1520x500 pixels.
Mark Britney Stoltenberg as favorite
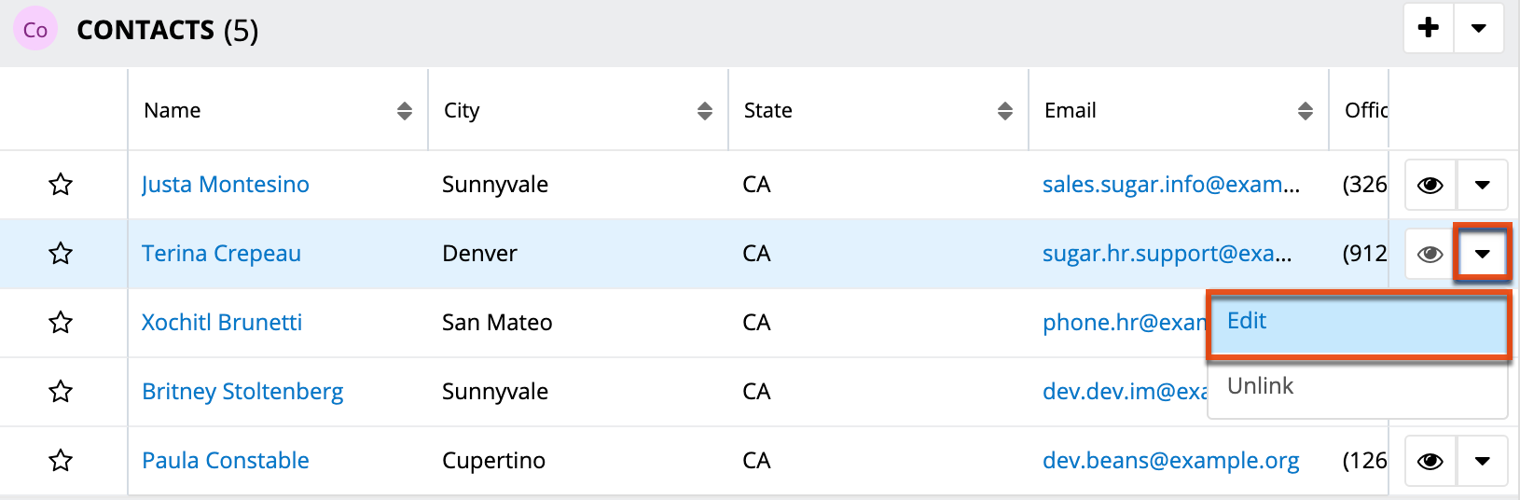pos(61,391)
